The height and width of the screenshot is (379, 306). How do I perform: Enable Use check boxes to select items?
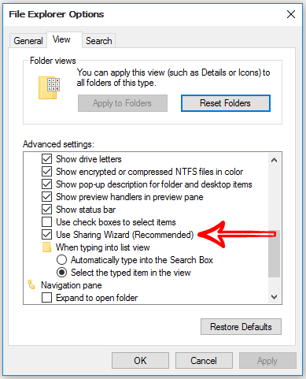click(46, 222)
